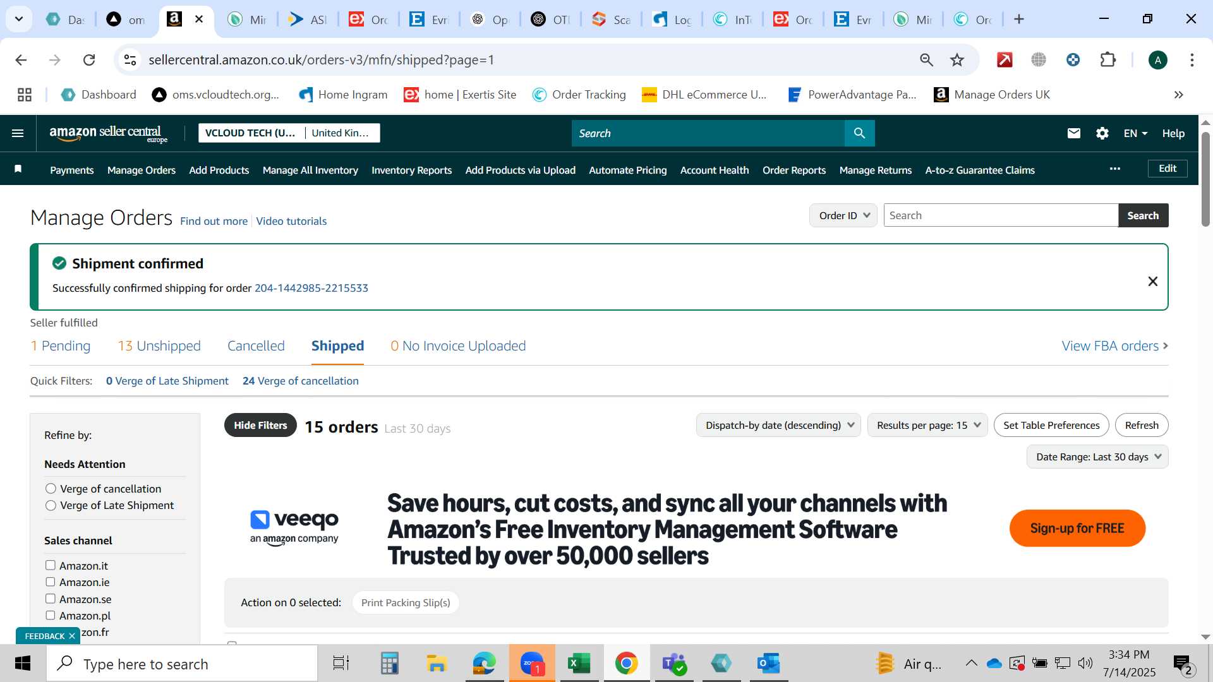Image resolution: width=1213 pixels, height=682 pixels.
Task: Click the Windows Start button
Action: [23, 663]
